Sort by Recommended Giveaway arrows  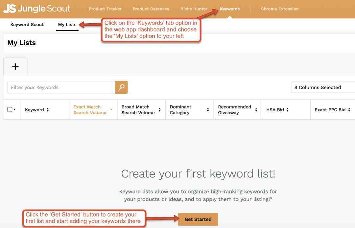256,110
